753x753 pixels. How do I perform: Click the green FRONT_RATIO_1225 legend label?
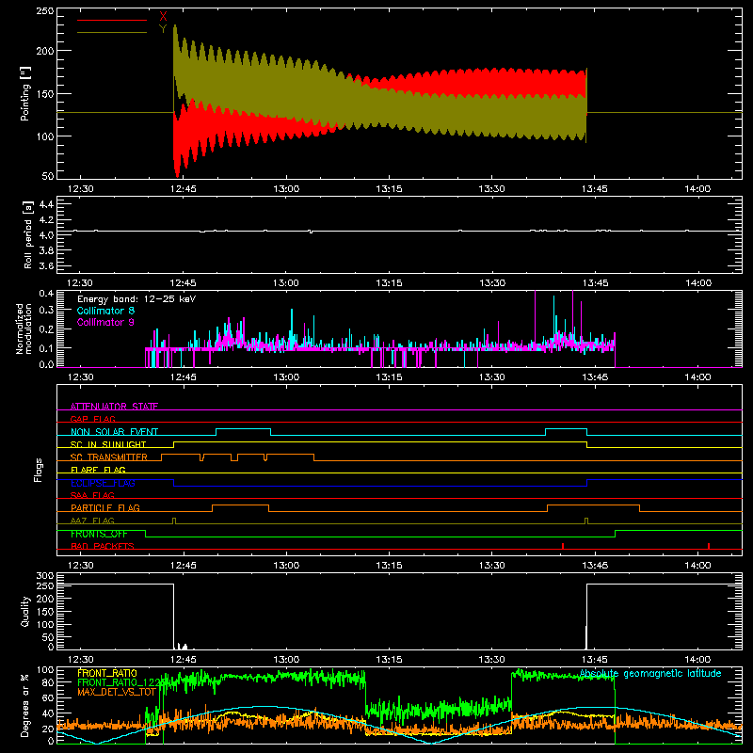click(x=121, y=682)
